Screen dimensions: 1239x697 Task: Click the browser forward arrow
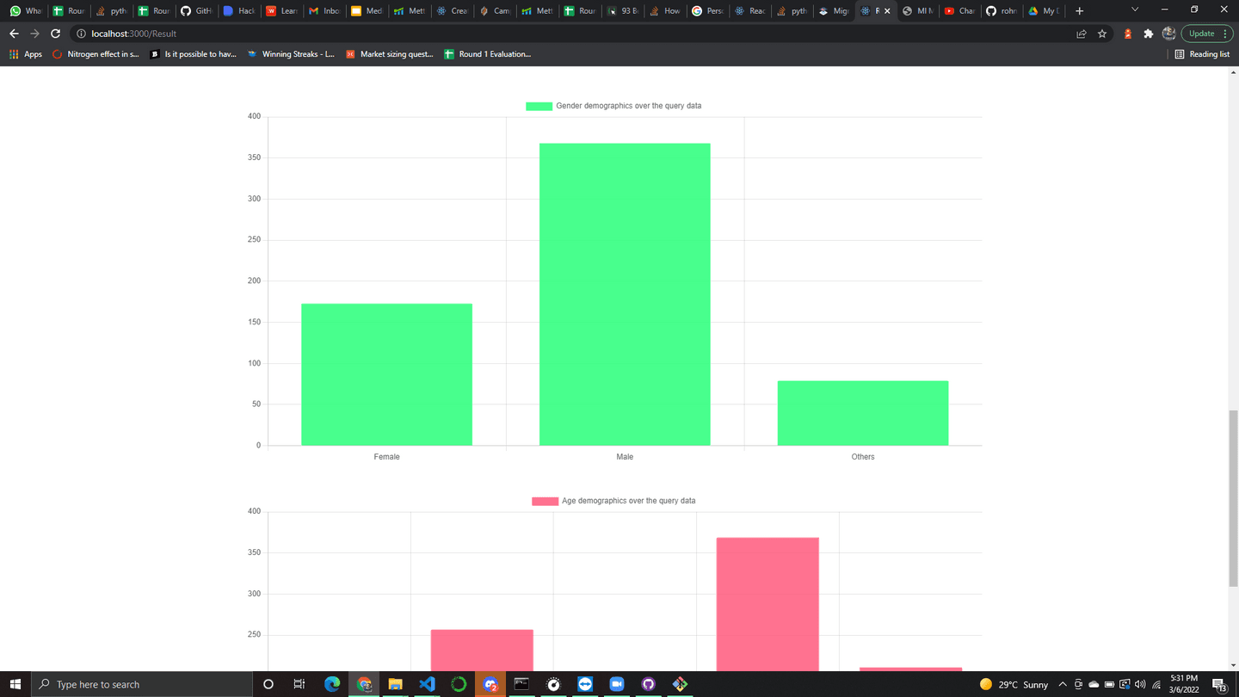[34, 34]
